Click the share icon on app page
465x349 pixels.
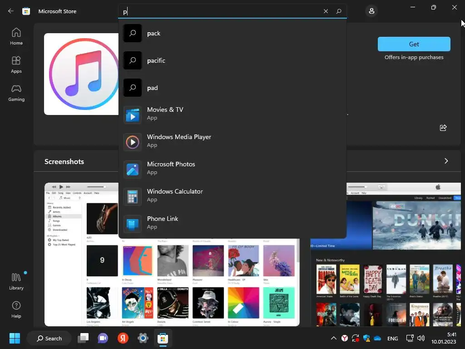coord(443,128)
